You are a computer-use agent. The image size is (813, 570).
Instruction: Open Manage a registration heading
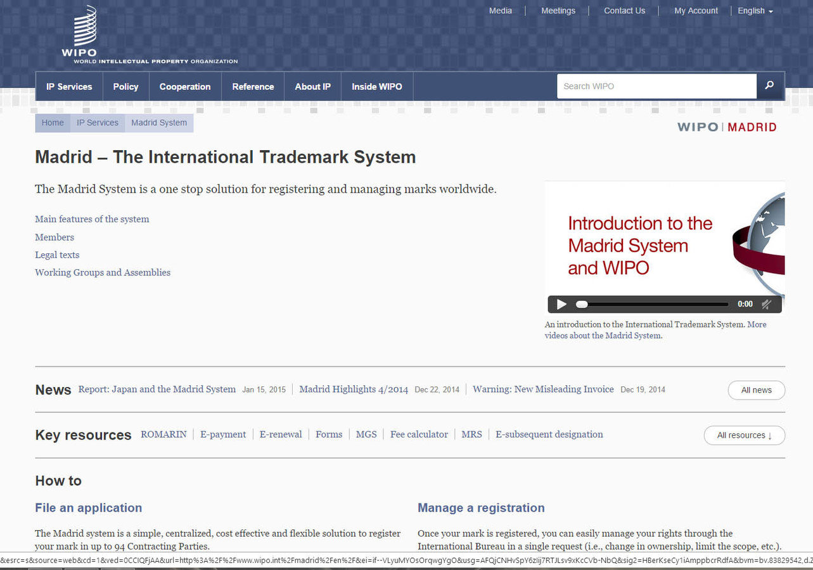click(481, 508)
